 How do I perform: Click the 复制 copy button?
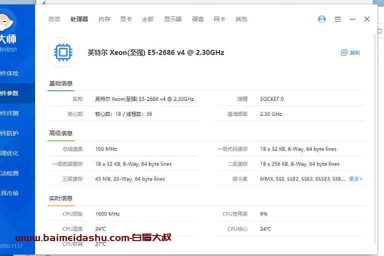pyautogui.click(x=350, y=52)
